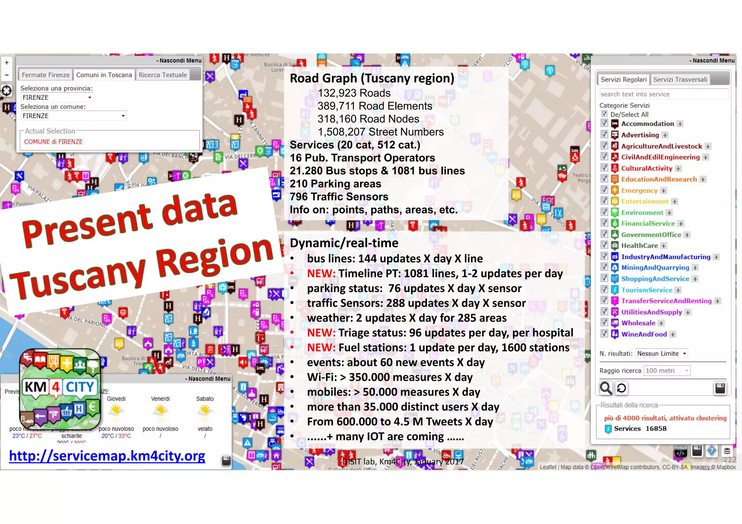Open the N. risultati Nessun Limite dropdown
The height and width of the screenshot is (524, 742).
(662, 354)
